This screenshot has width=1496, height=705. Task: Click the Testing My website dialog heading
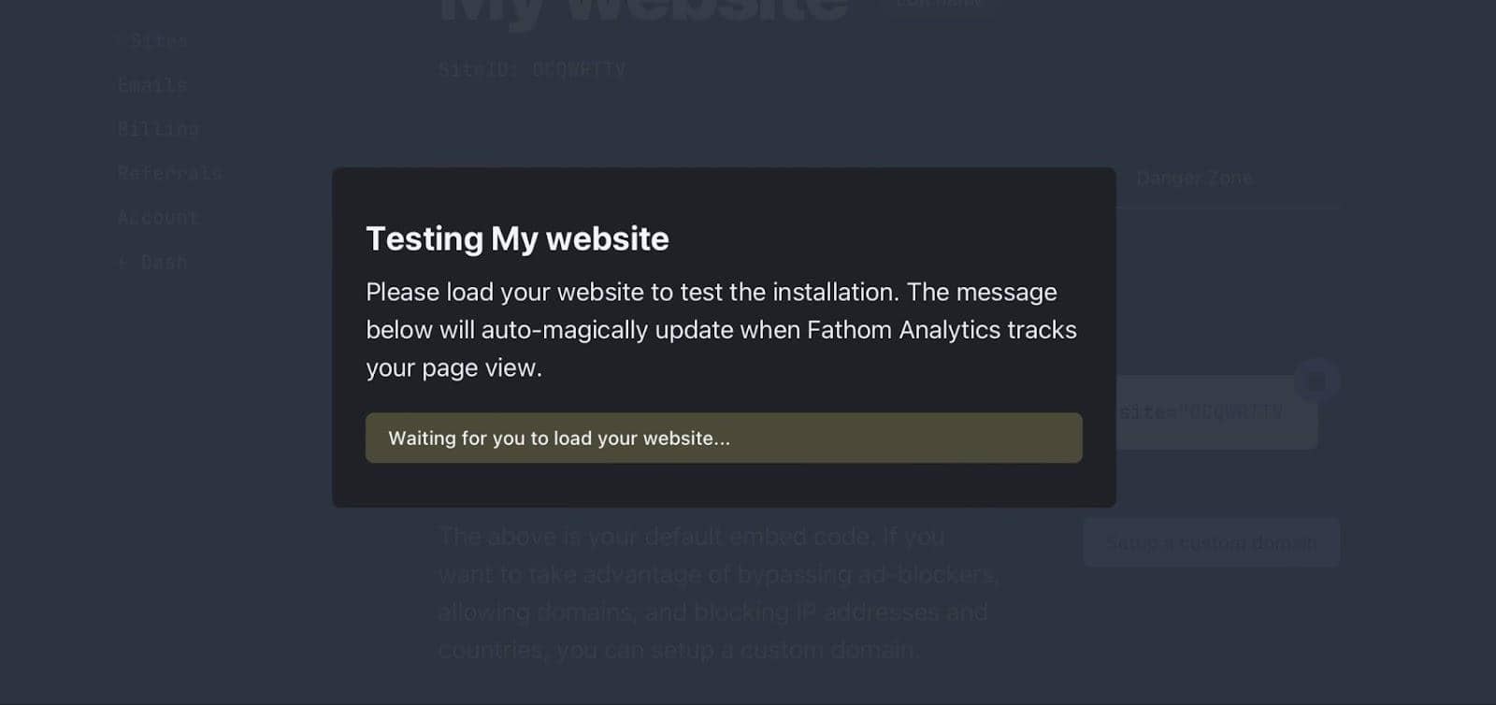tap(516, 238)
